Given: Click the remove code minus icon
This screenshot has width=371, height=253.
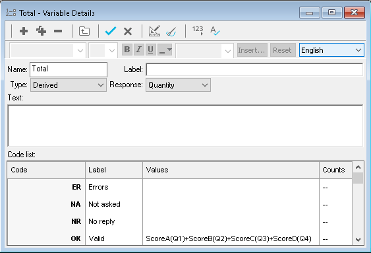Looking at the screenshot, I should pos(58,31).
